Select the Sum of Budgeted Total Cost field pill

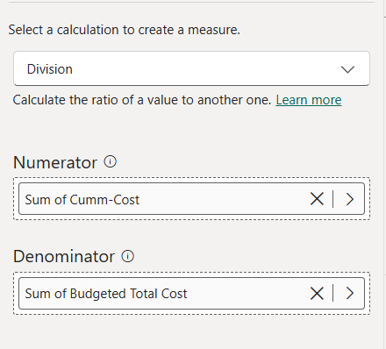click(191, 293)
